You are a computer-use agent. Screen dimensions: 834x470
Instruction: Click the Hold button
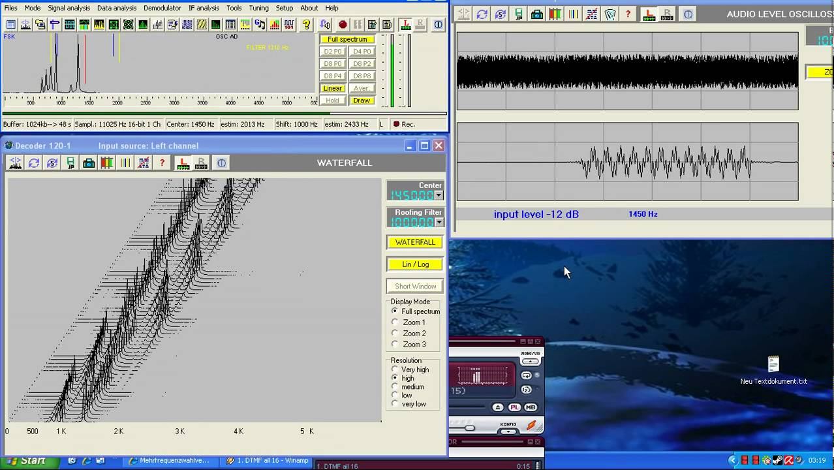(332, 101)
